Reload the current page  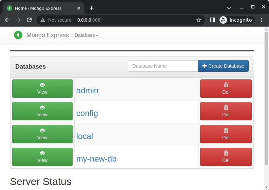pos(29,20)
